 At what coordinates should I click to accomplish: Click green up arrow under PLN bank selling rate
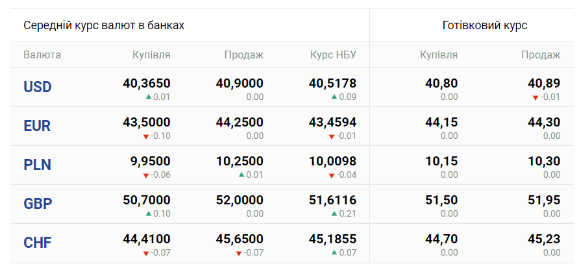[241, 175]
